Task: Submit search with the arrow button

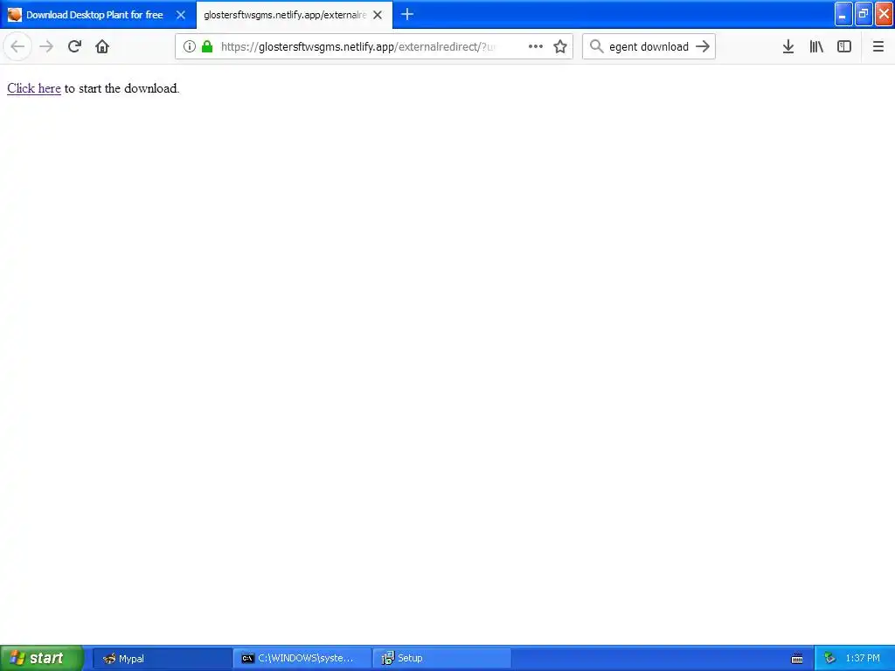Action: (703, 47)
